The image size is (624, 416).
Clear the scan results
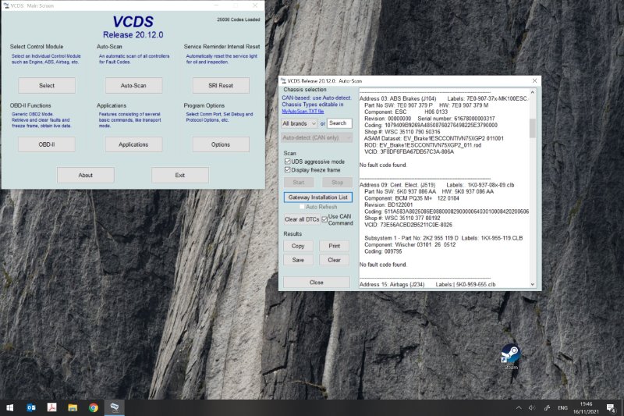(x=335, y=260)
